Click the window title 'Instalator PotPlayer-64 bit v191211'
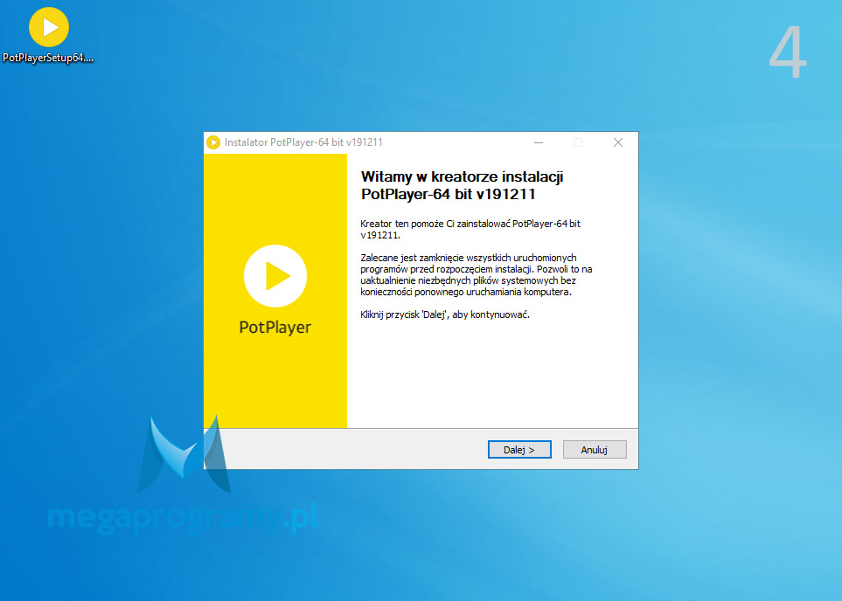The height and width of the screenshot is (601, 842). 303,142
